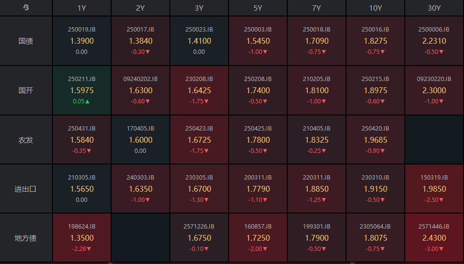Image resolution: width=464 pixels, height=264 pixels.
Task: Select the 1Y column header
Action: pos(82,8)
